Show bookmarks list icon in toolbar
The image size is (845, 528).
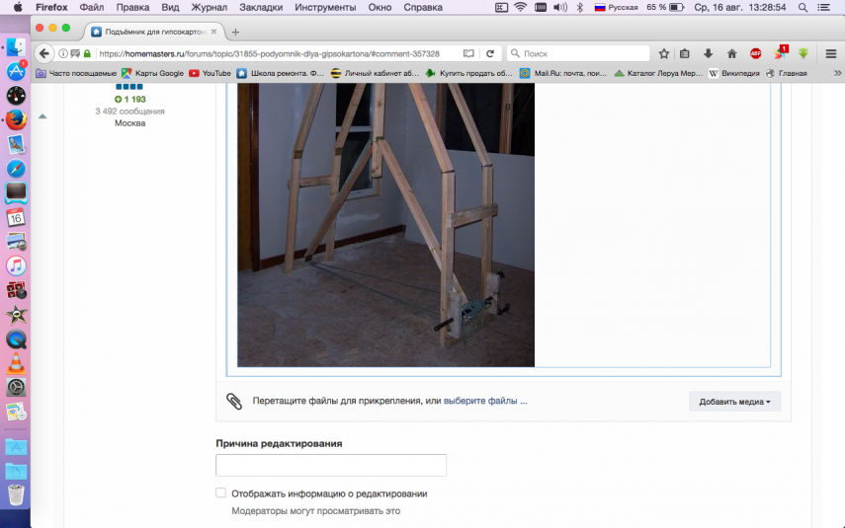(685, 53)
